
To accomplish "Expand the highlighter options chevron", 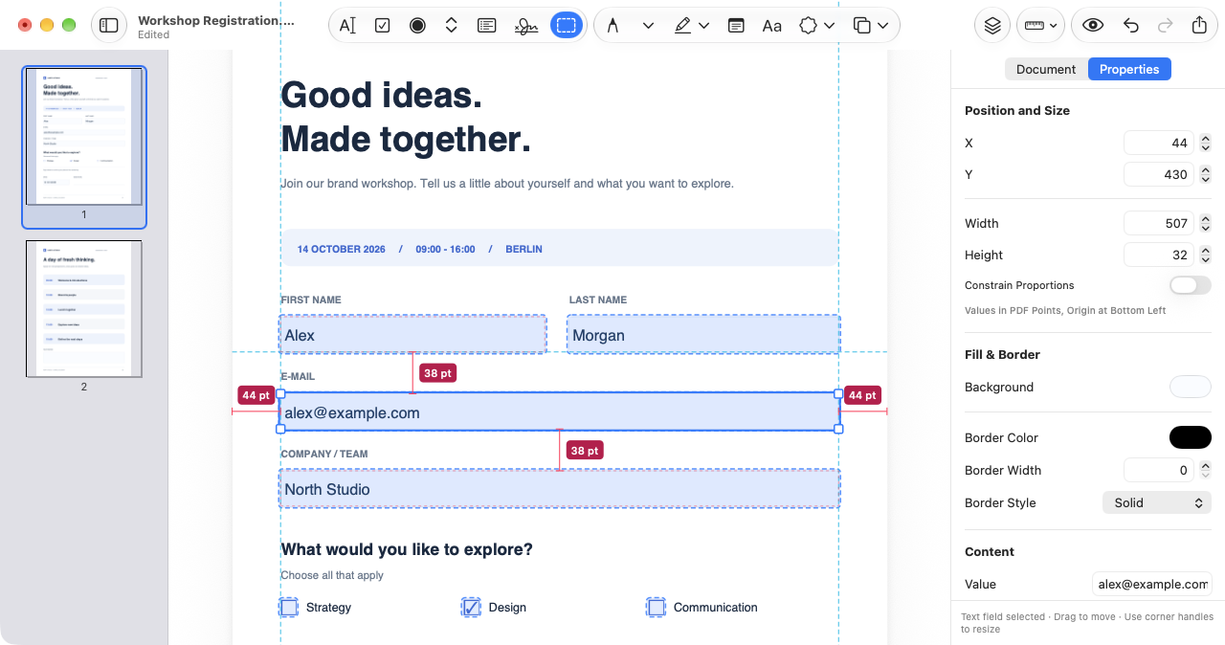I will tap(704, 26).
